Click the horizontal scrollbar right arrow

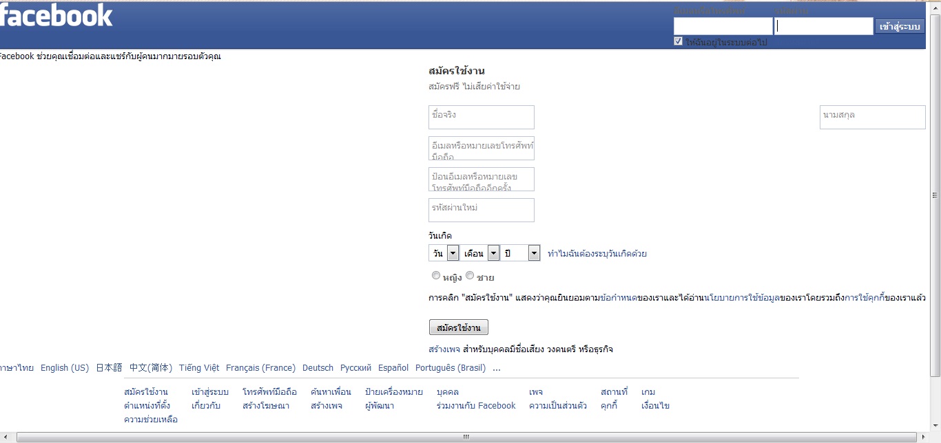[x=923, y=437]
